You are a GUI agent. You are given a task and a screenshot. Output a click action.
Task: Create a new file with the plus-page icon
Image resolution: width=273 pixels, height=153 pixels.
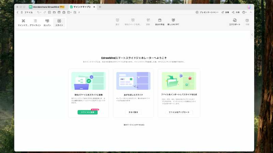pyautogui.click(x=49, y=12)
